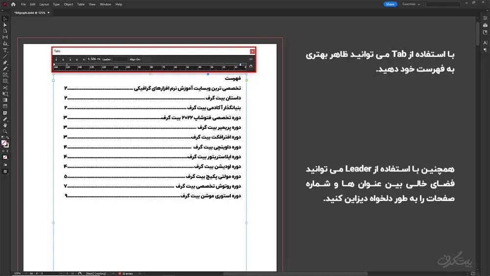Screen dimensions: 490x276
Task: Select the Zoom magnifier tool
Action: (x=5, y=131)
